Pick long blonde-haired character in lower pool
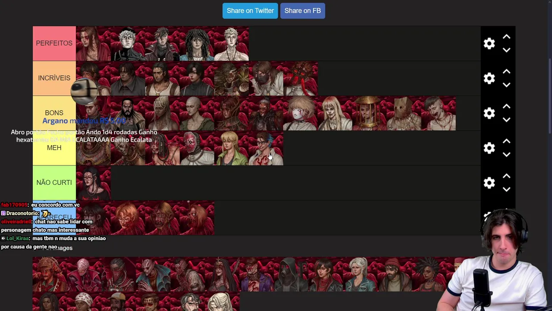Viewport: 552px width, 311px height. 223,301
